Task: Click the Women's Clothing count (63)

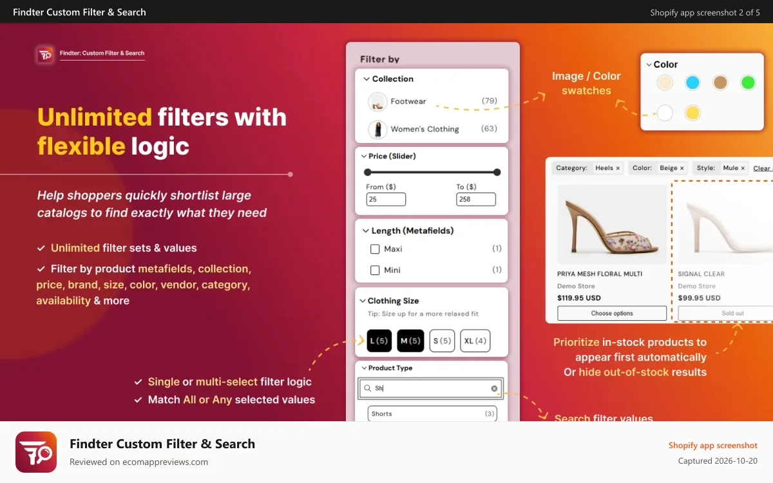Action: tap(490, 129)
